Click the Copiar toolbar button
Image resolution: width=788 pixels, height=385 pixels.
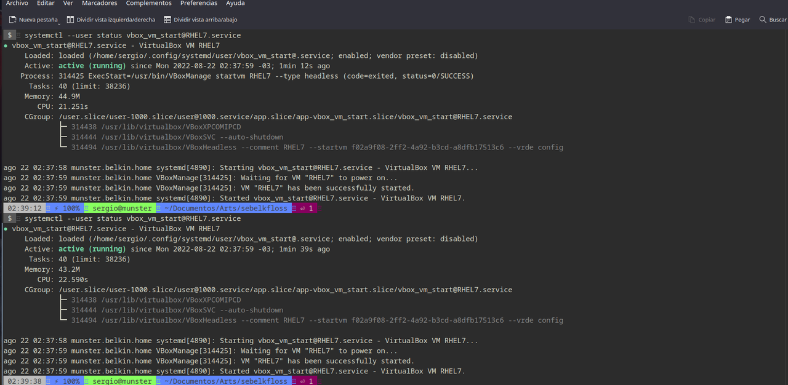702,20
